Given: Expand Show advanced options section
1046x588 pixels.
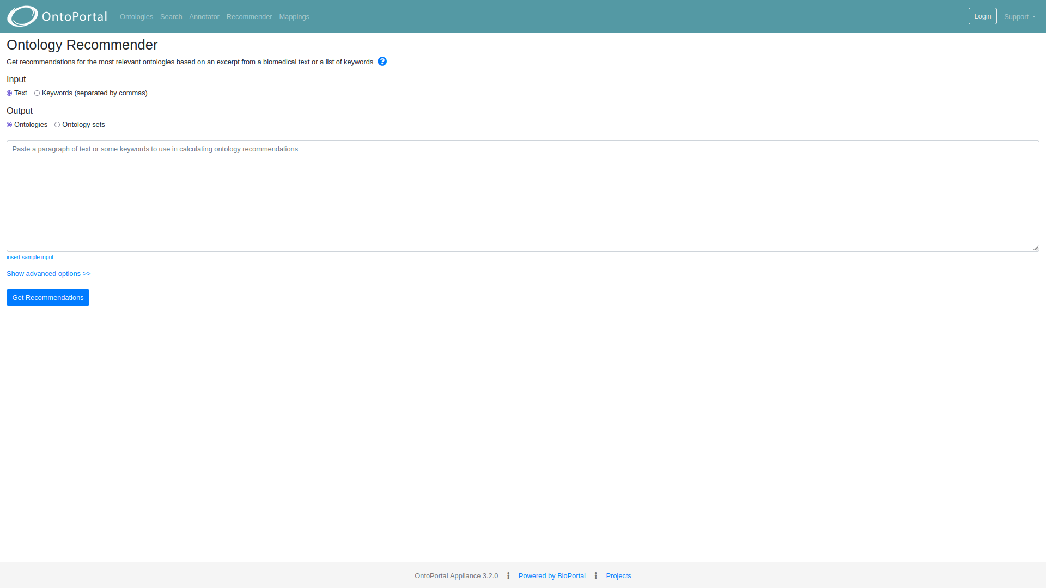Looking at the screenshot, I should coord(48,273).
